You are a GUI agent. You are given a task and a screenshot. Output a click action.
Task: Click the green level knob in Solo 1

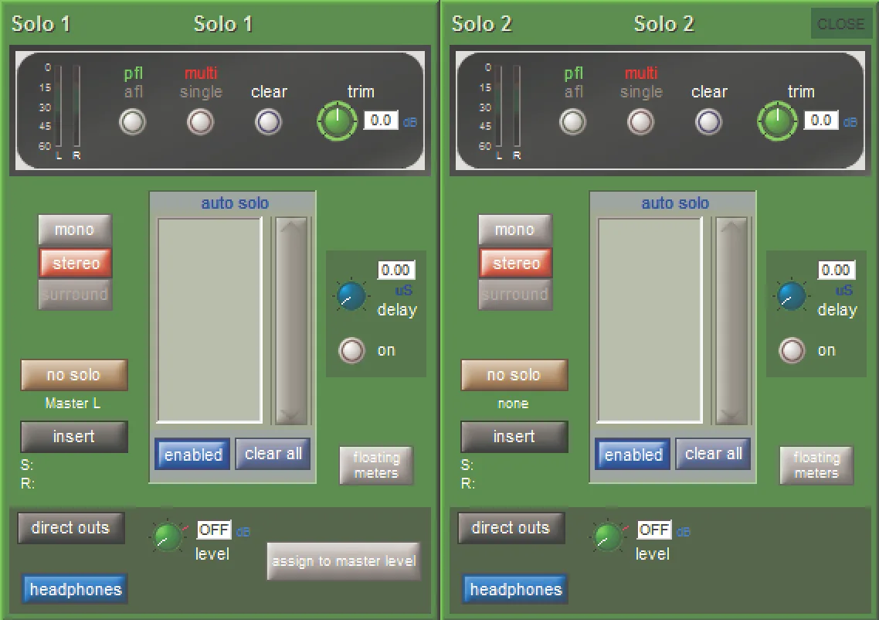(167, 537)
